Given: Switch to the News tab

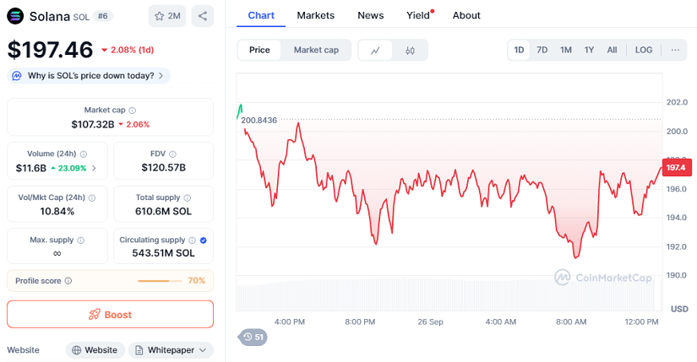Looking at the screenshot, I should tap(370, 15).
